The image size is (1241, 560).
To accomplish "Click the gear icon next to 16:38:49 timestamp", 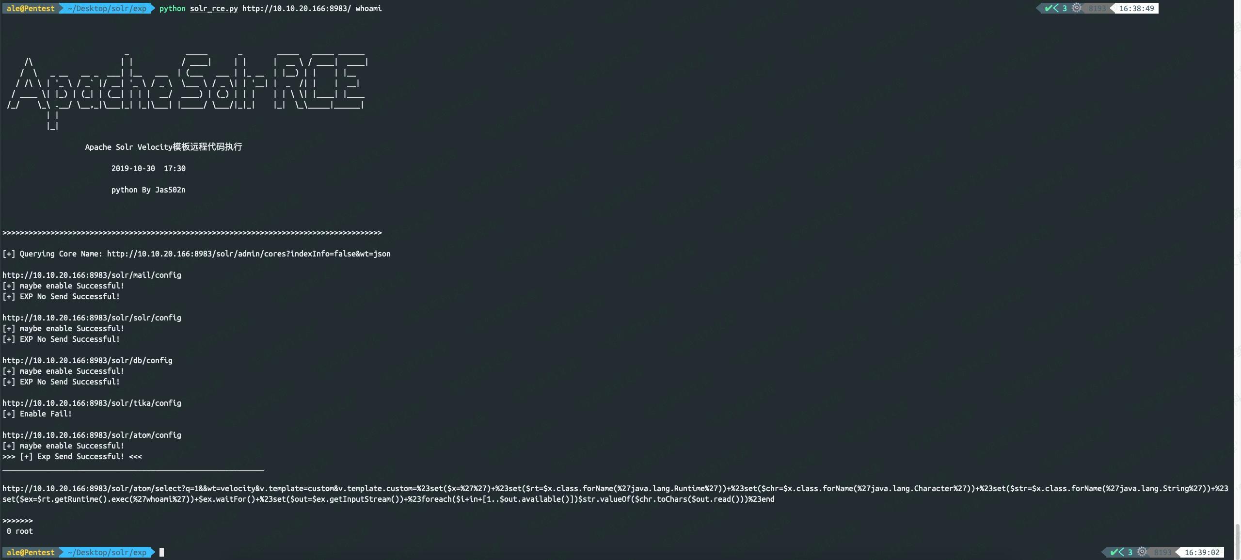I will point(1077,8).
